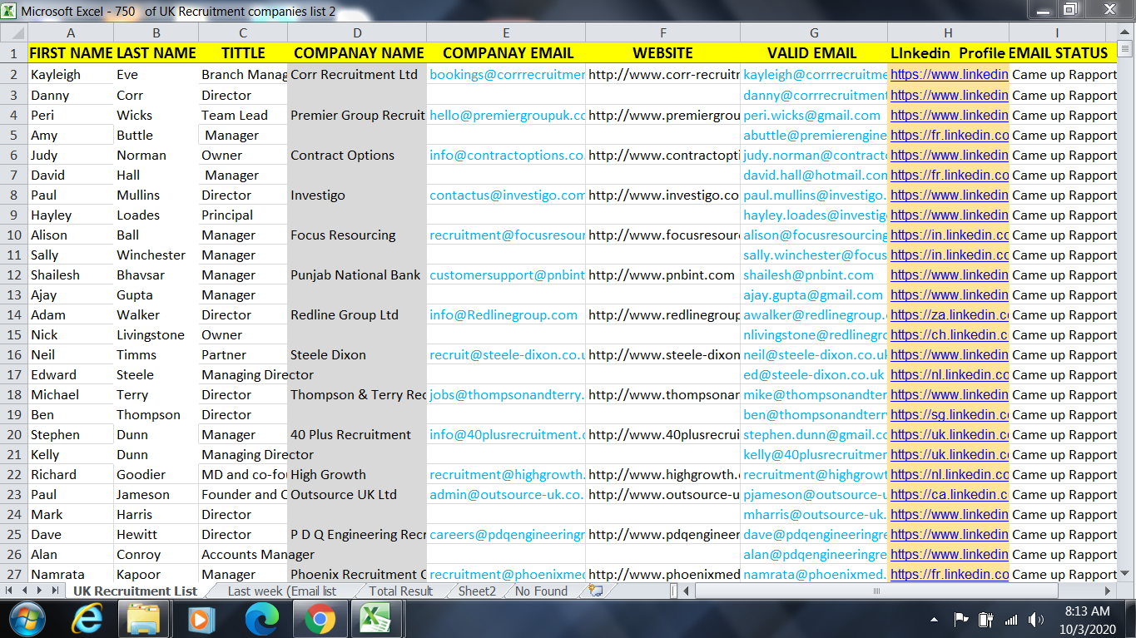
Task: Switch to the Sheet2 tab
Action: tap(477, 591)
